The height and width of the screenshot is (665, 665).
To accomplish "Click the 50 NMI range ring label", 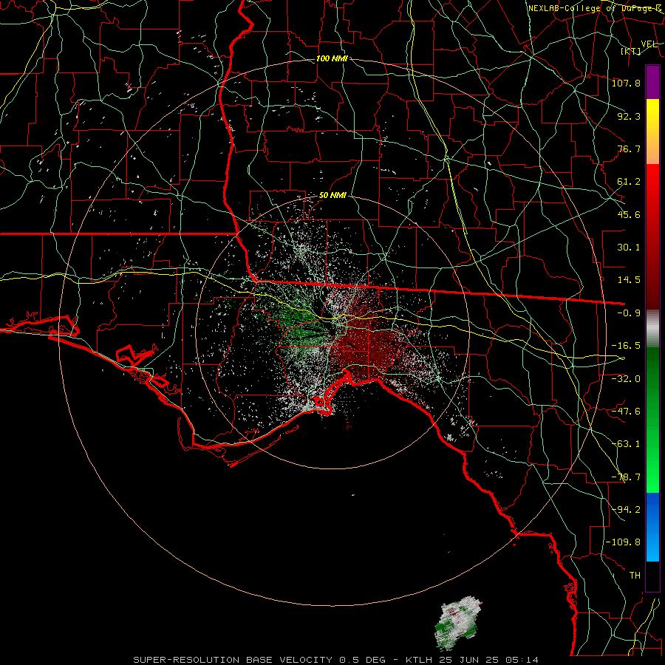I will pos(332,196).
